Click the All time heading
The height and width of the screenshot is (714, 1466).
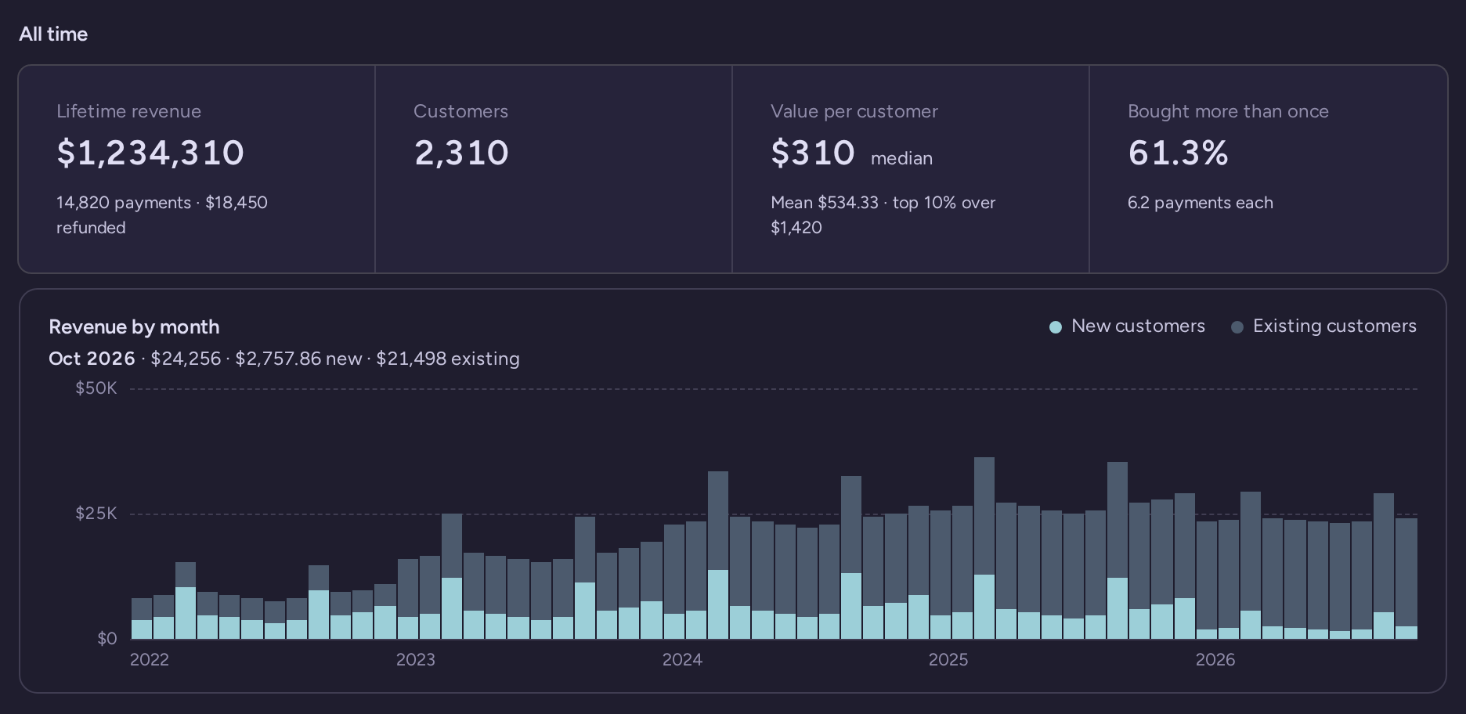tap(53, 34)
